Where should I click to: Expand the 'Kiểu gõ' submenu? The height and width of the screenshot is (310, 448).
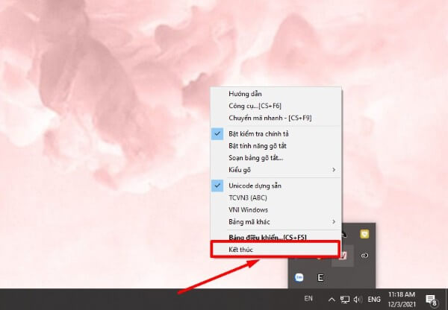click(x=240, y=170)
